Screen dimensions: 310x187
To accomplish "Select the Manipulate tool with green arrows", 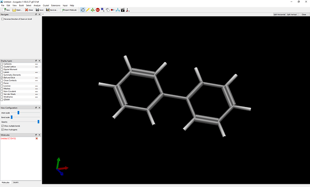I will coord(93,10).
